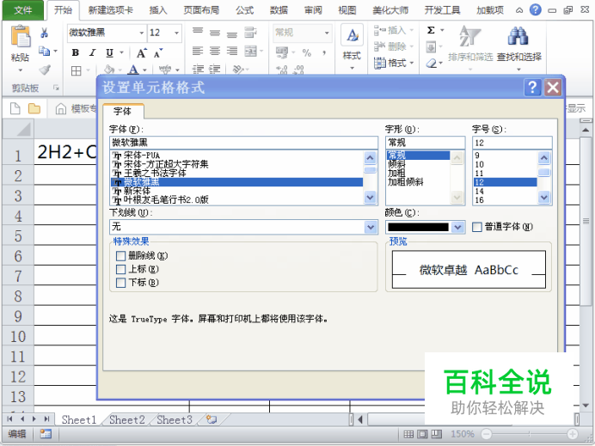
Task: Click the dialog help question mark button
Action: [x=532, y=88]
